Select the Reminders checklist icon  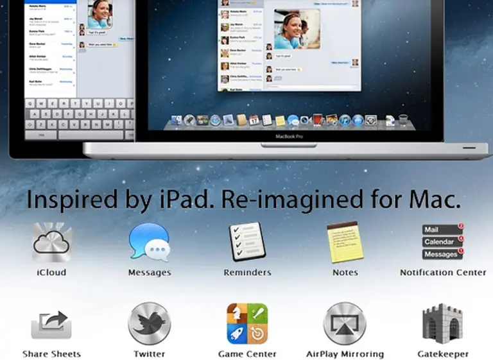247,241
